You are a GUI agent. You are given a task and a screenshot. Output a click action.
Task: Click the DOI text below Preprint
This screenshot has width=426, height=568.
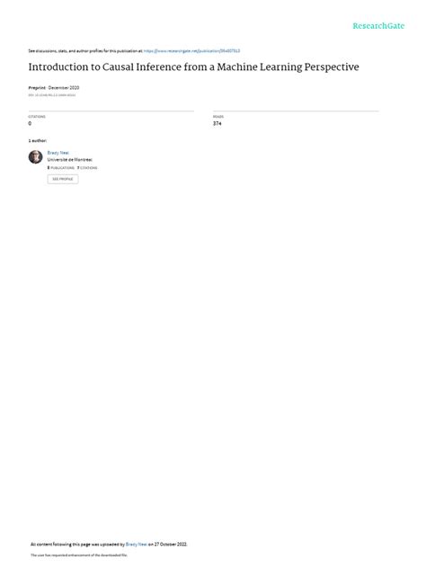(52, 95)
